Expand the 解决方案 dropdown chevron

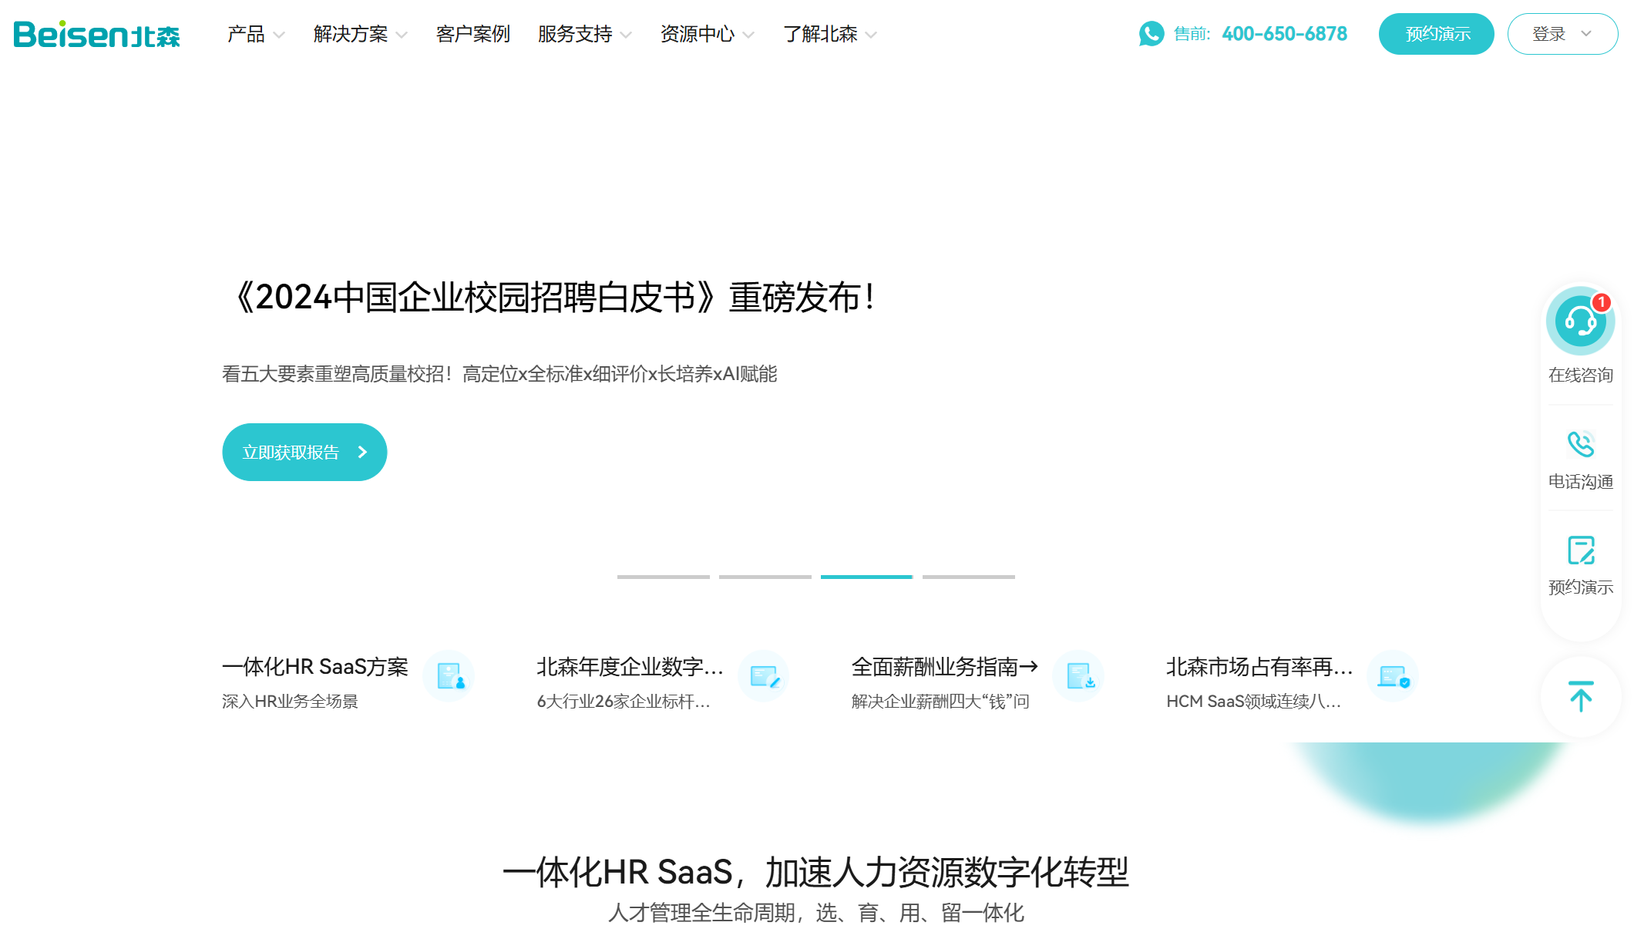tap(402, 35)
